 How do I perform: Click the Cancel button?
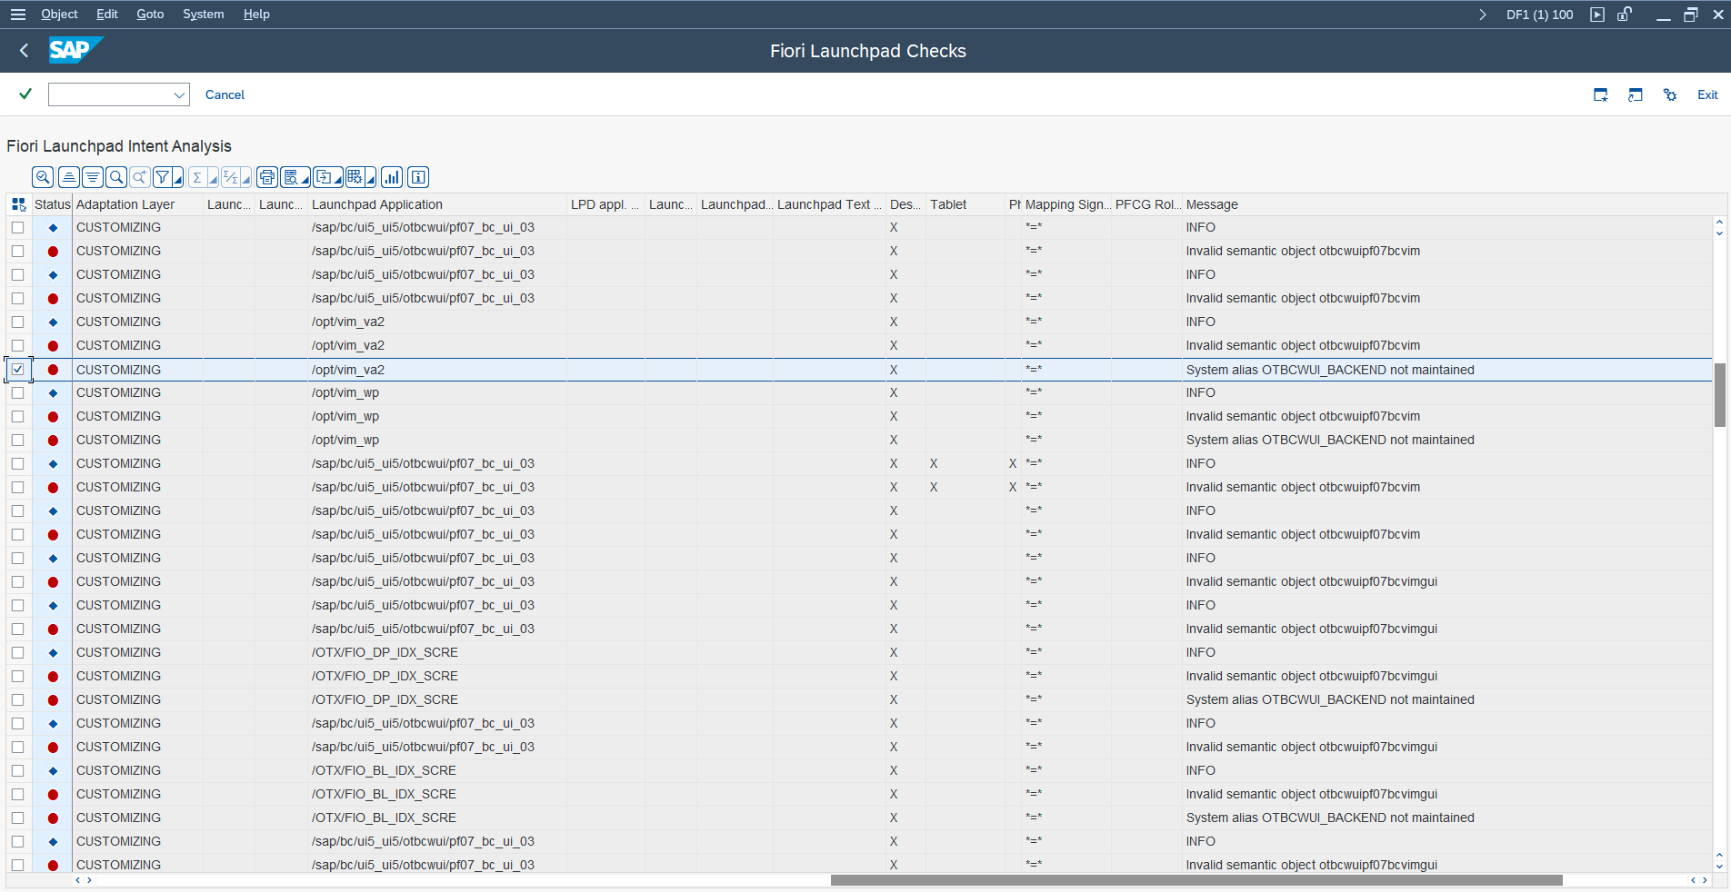point(225,94)
